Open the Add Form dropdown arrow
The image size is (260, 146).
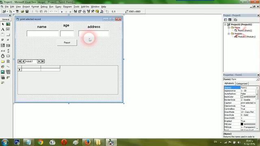click(x=14, y=12)
